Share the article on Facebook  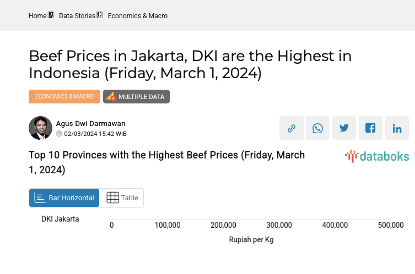pyautogui.click(x=371, y=128)
